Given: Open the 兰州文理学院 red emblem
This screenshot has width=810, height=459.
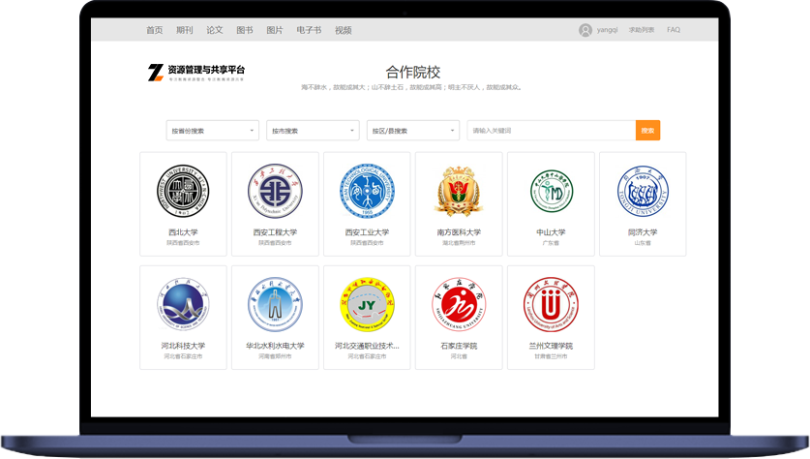Looking at the screenshot, I should (551, 304).
